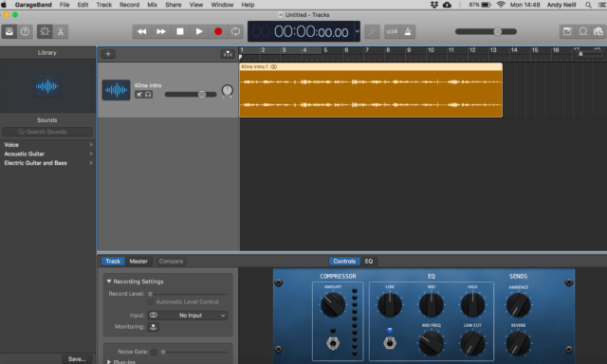Open the Track menu
The width and height of the screenshot is (607, 364).
103,5
